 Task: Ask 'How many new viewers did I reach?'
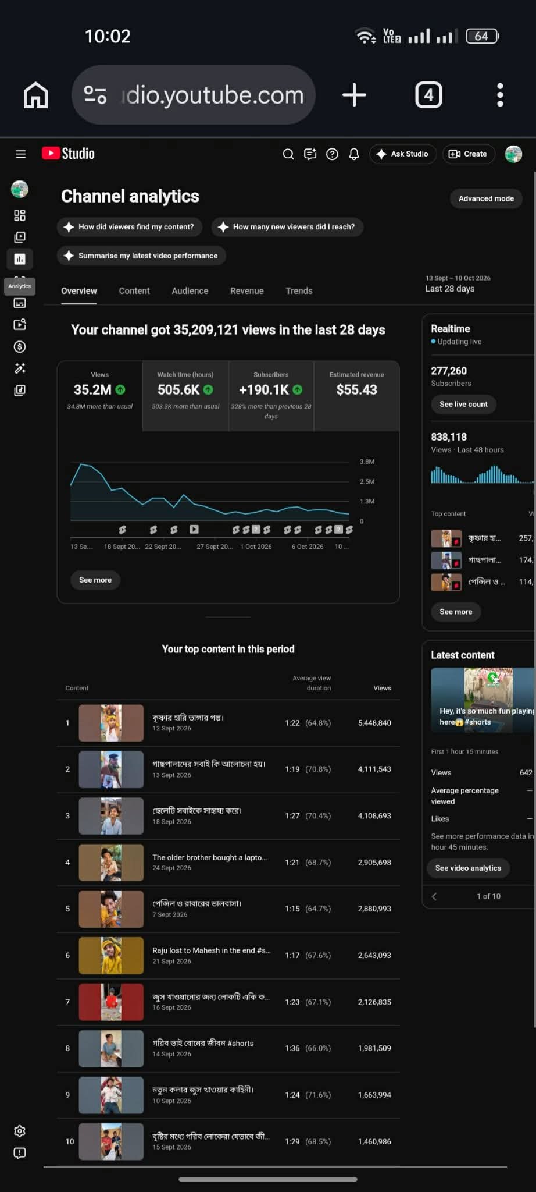[x=287, y=227]
